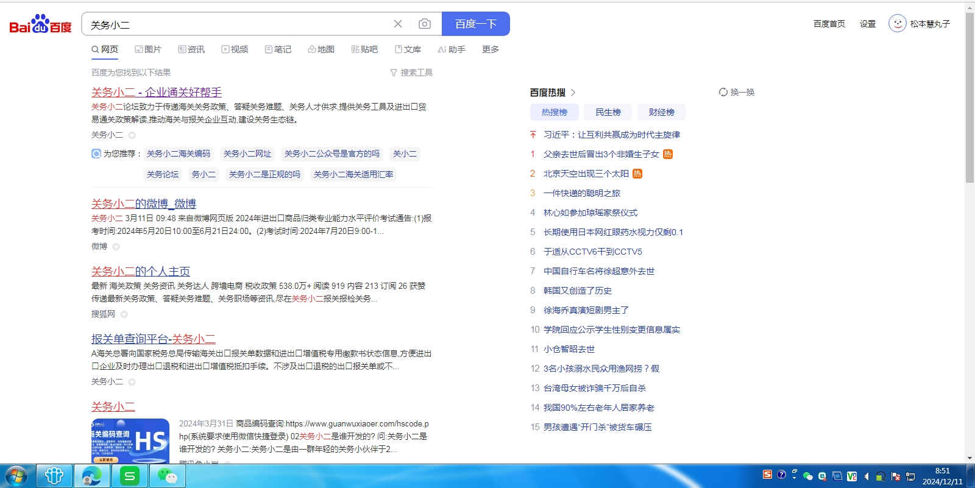Open result 报关单查询平台-关务小二
Image resolution: width=975 pixels, height=488 pixels.
154,339
